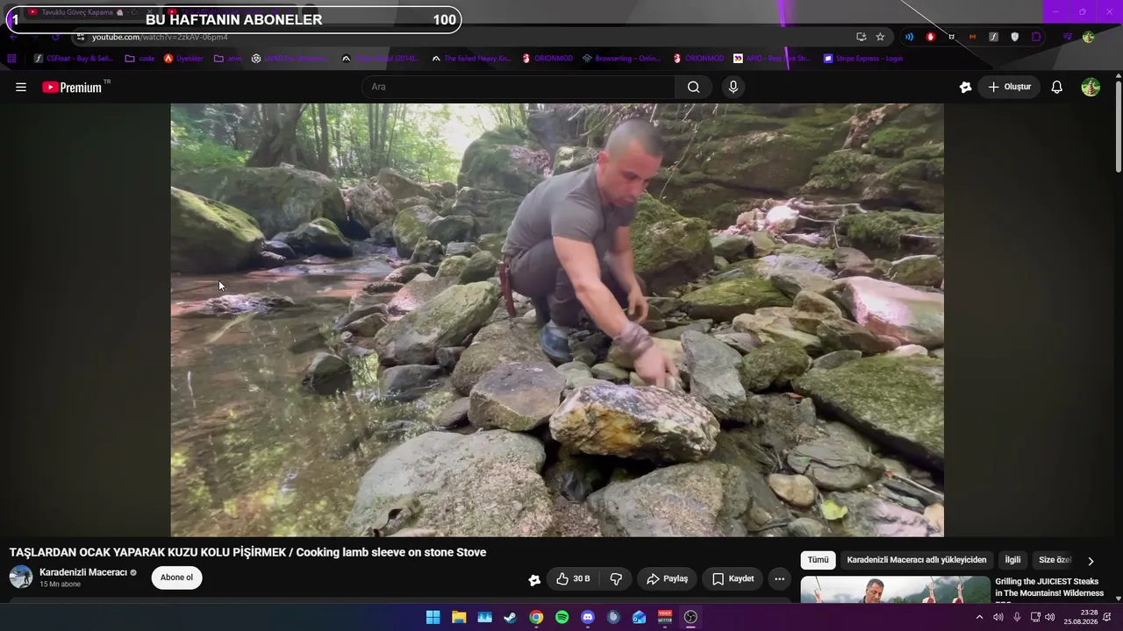Click the sparkle icon beside like button
Screen dimensions: 1123x631
(x=534, y=579)
